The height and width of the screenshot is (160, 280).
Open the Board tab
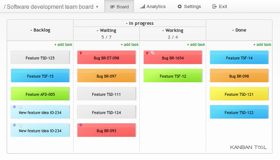pyautogui.click(x=119, y=7)
